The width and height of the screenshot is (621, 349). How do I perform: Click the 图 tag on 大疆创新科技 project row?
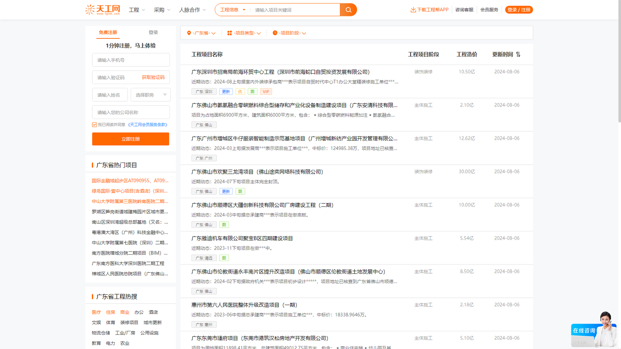coord(224,225)
